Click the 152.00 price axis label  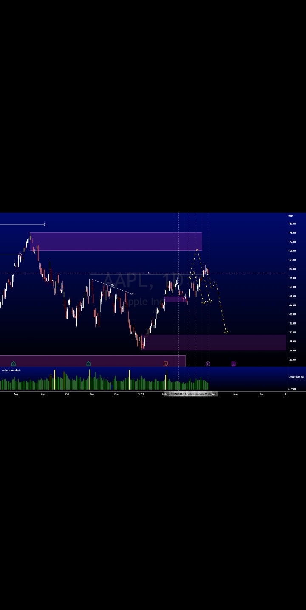(x=292, y=287)
